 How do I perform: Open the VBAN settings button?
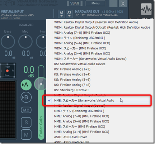(x=75, y=3)
